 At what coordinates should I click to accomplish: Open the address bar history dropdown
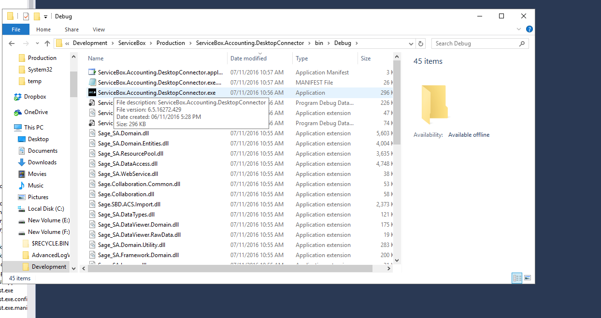click(x=411, y=43)
